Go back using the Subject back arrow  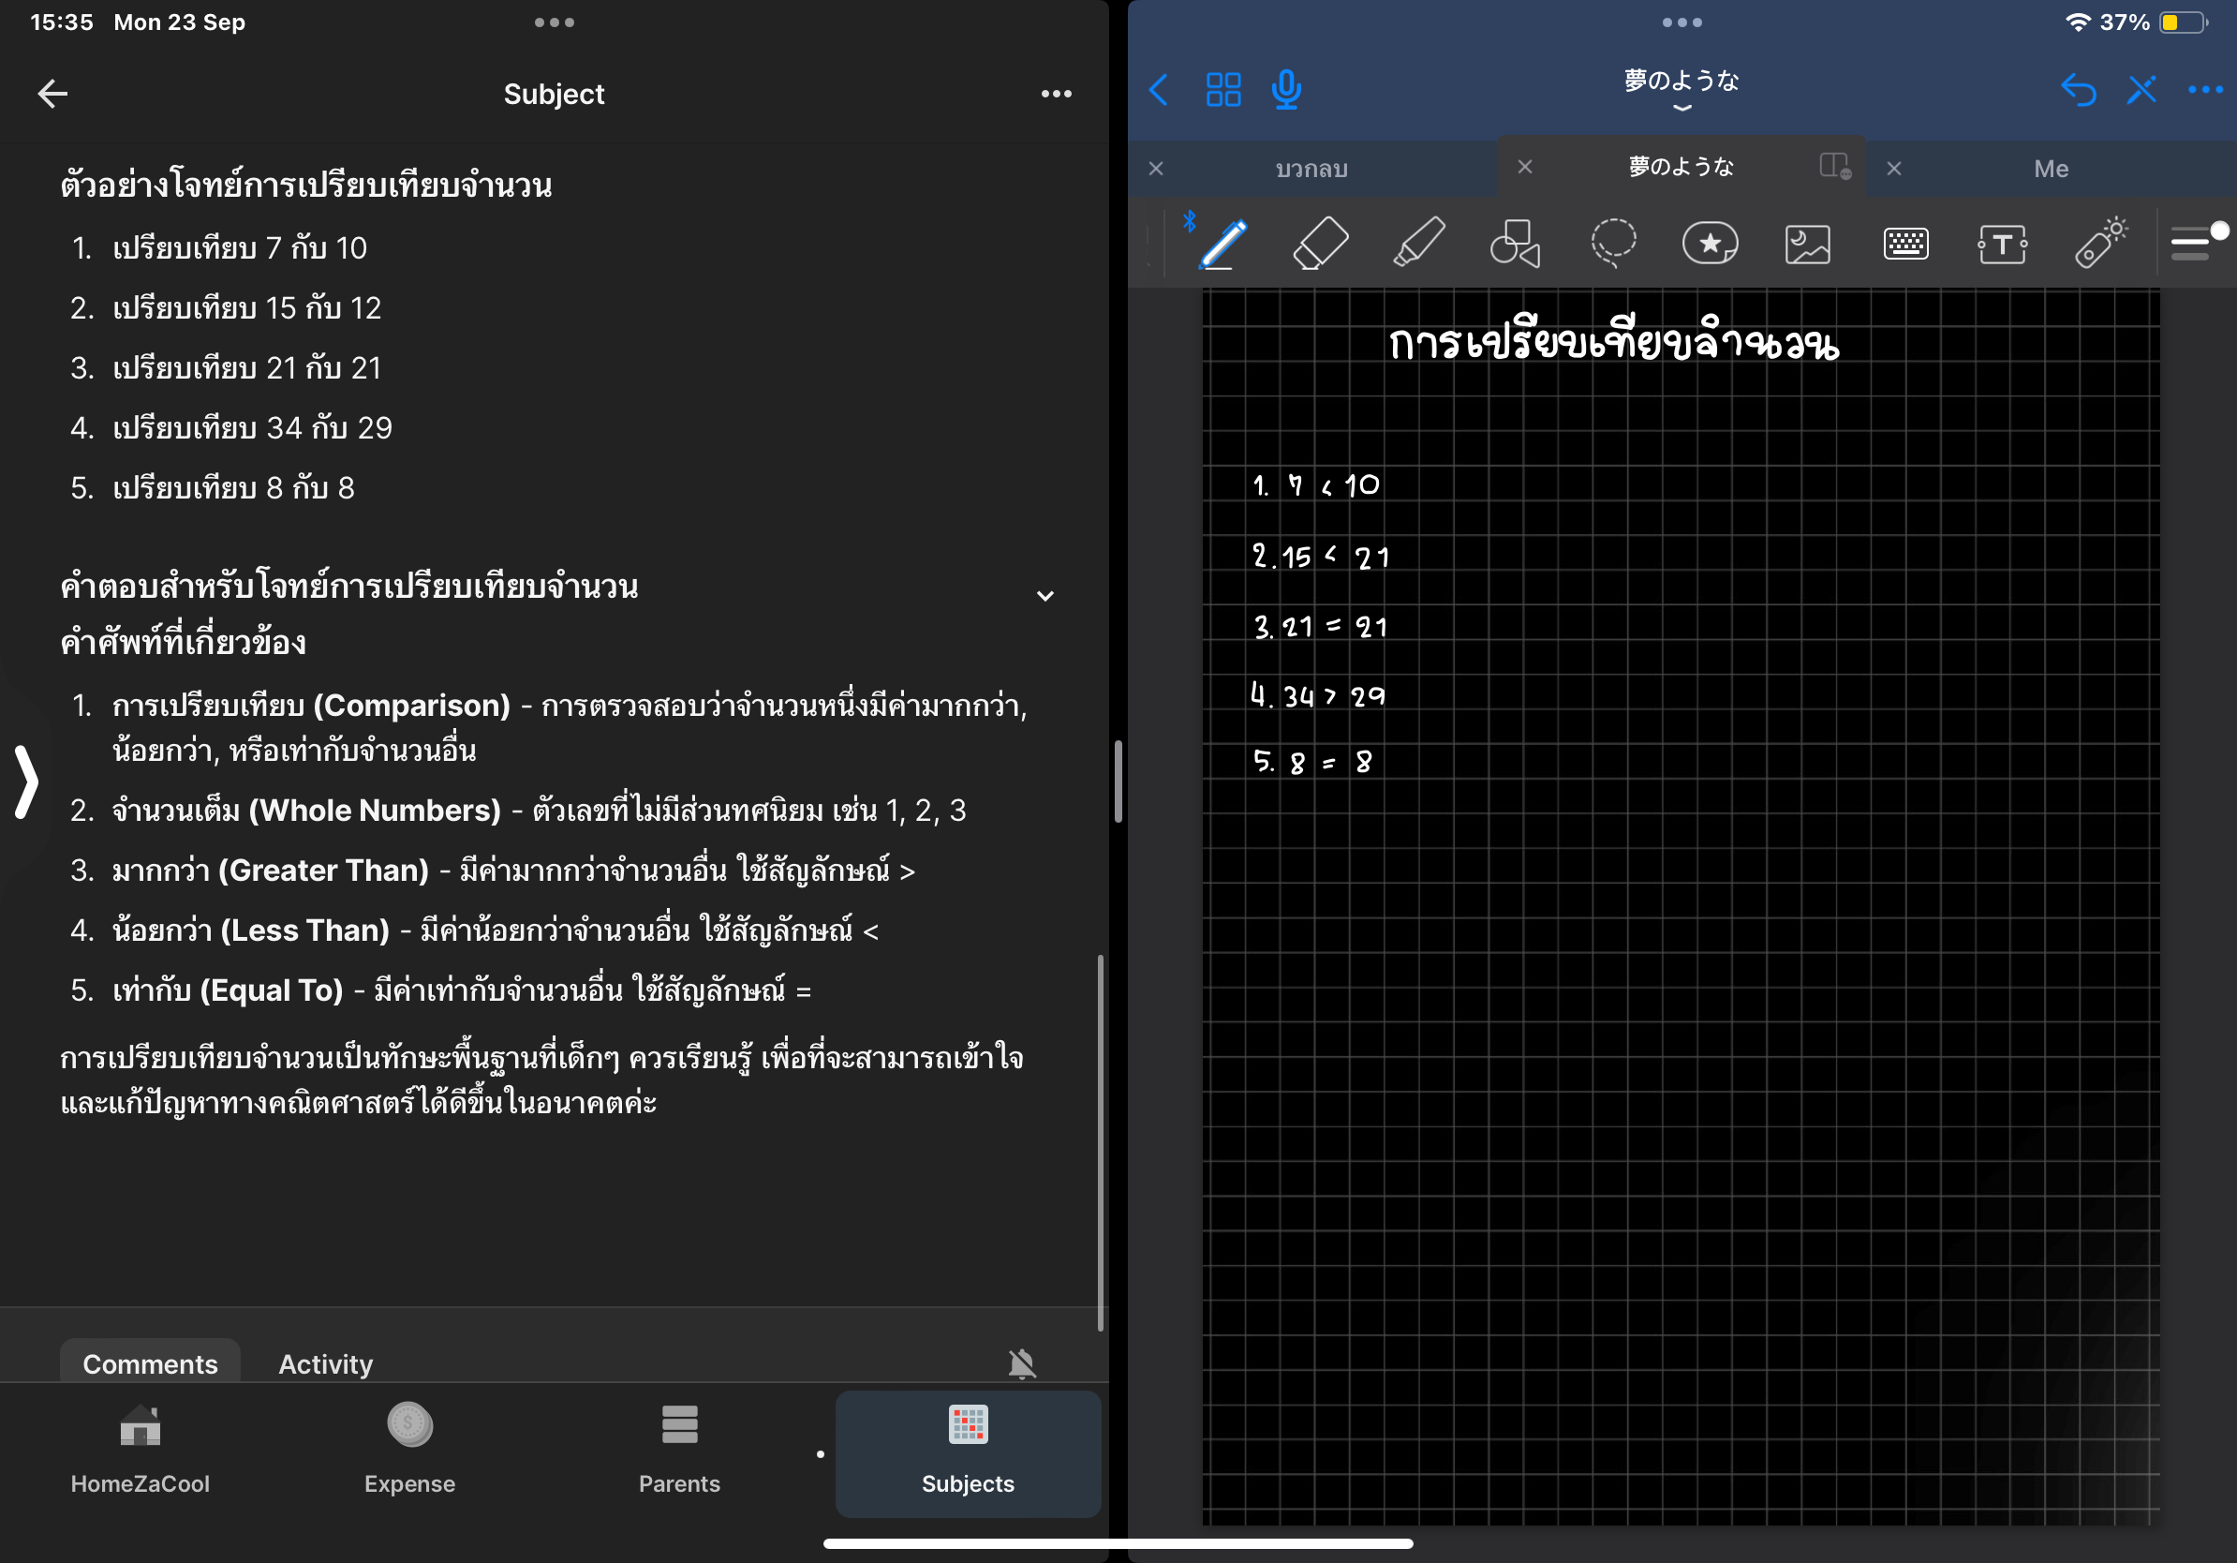pyautogui.click(x=52, y=94)
